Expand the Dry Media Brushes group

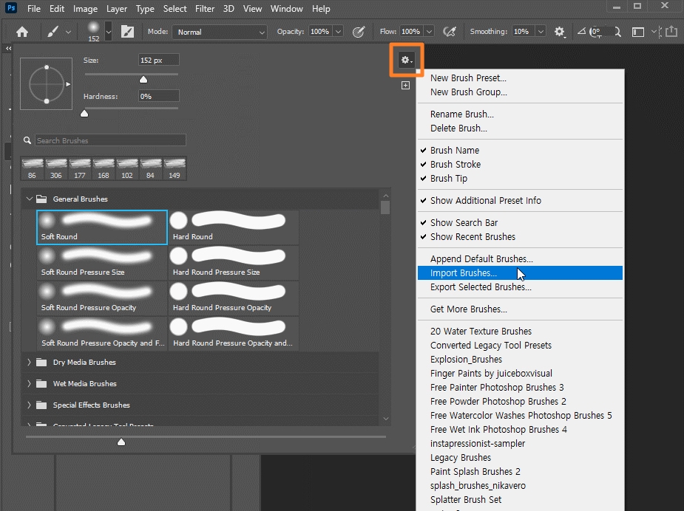pyautogui.click(x=30, y=362)
